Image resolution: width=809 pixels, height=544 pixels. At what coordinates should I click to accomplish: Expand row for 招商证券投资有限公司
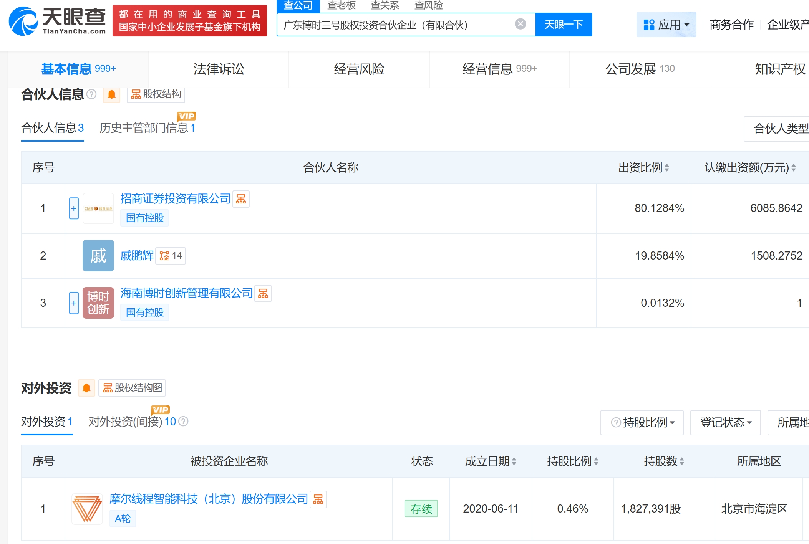(x=74, y=208)
